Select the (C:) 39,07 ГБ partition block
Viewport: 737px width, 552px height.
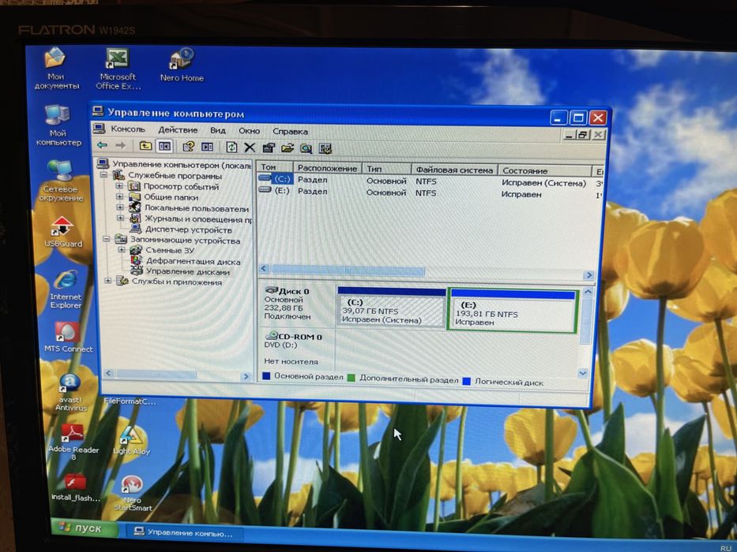392,307
